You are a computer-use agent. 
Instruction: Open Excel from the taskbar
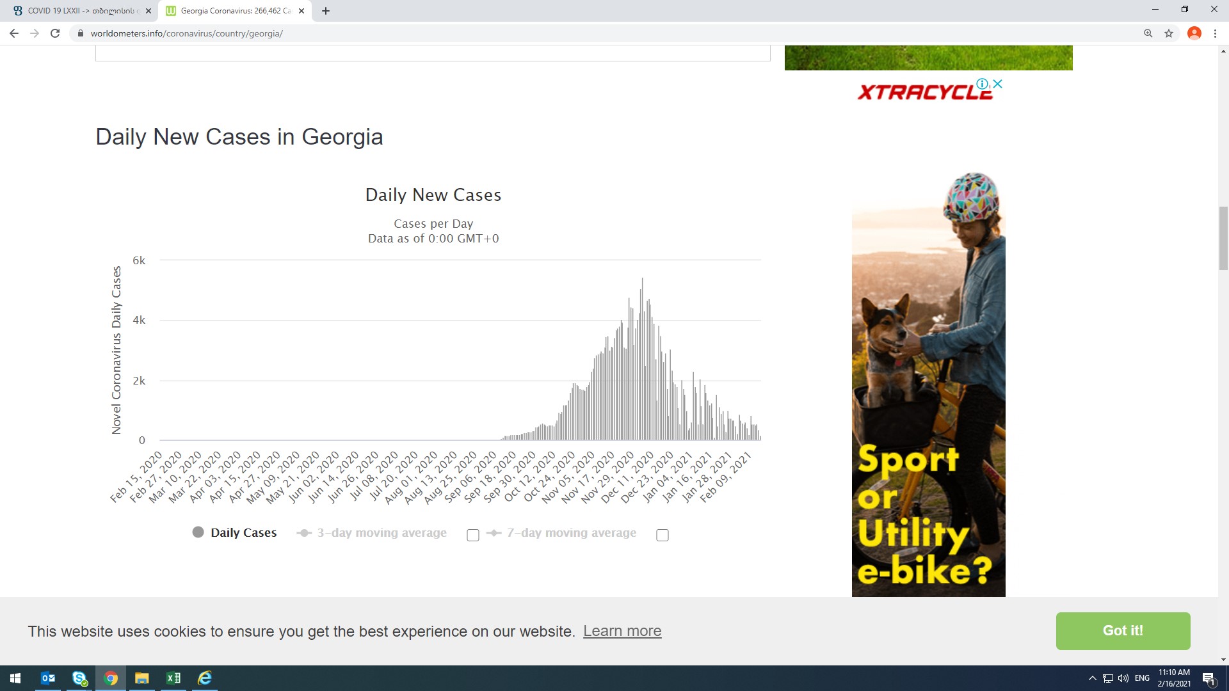pos(173,678)
